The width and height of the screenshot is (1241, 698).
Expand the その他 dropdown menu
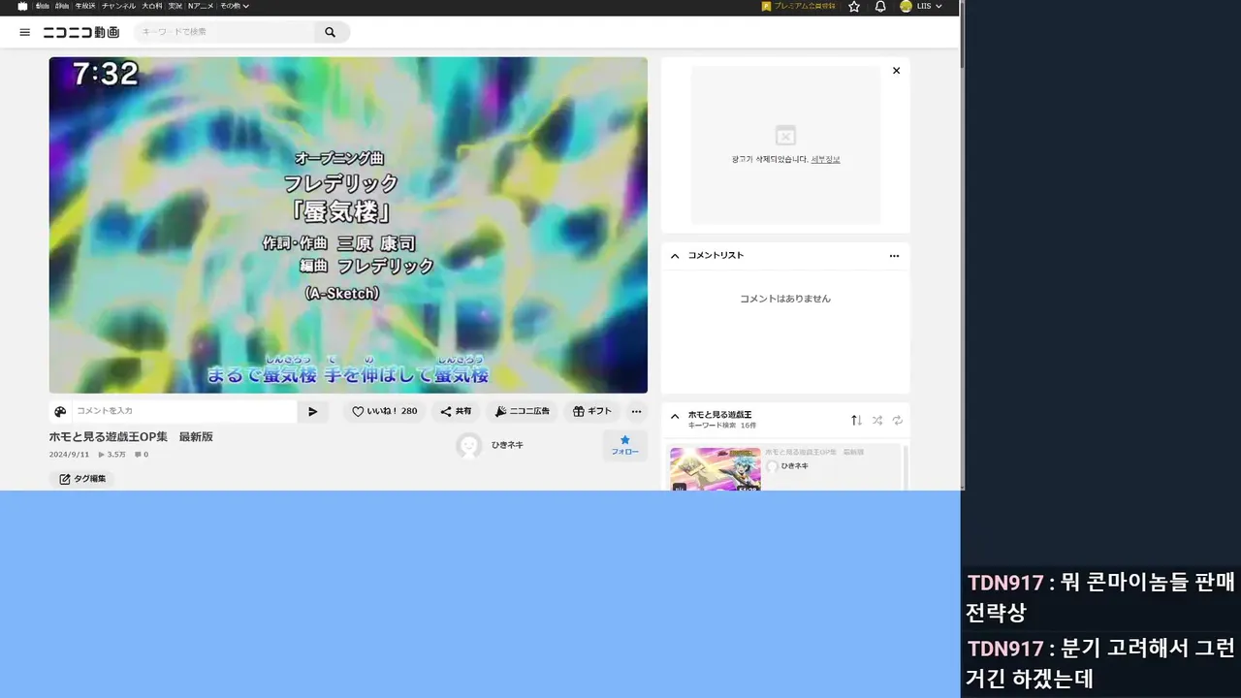[x=234, y=6]
